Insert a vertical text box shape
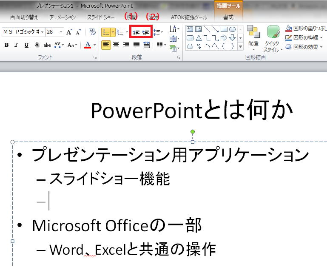The width and height of the screenshot is (327, 267). (x=198, y=29)
